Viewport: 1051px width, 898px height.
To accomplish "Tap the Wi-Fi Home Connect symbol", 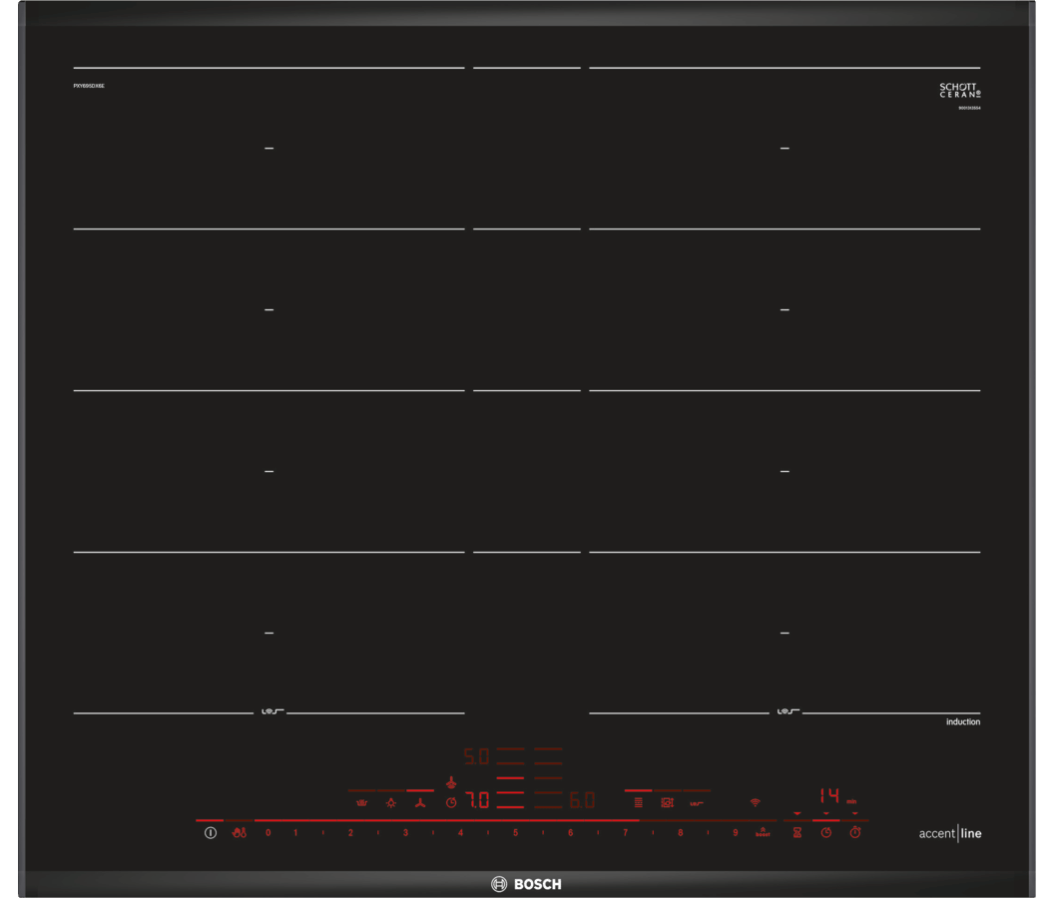I will tap(755, 802).
